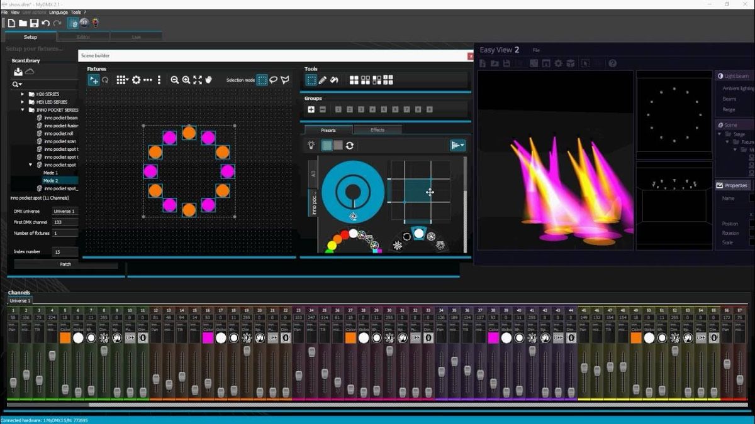Click the ScanLibrary cloud icon
Viewport: 755px width, 424px height.
pyautogui.click(x=30, y=72)
